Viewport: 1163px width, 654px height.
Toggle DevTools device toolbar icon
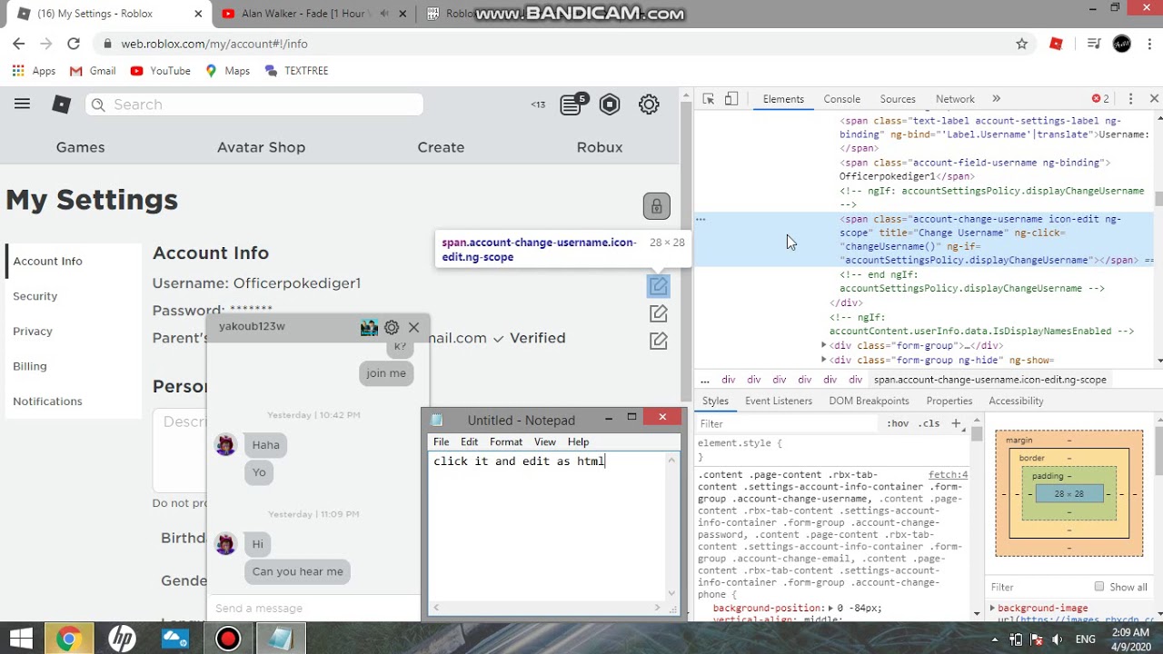pyautogui.click(x=731, y=99)
